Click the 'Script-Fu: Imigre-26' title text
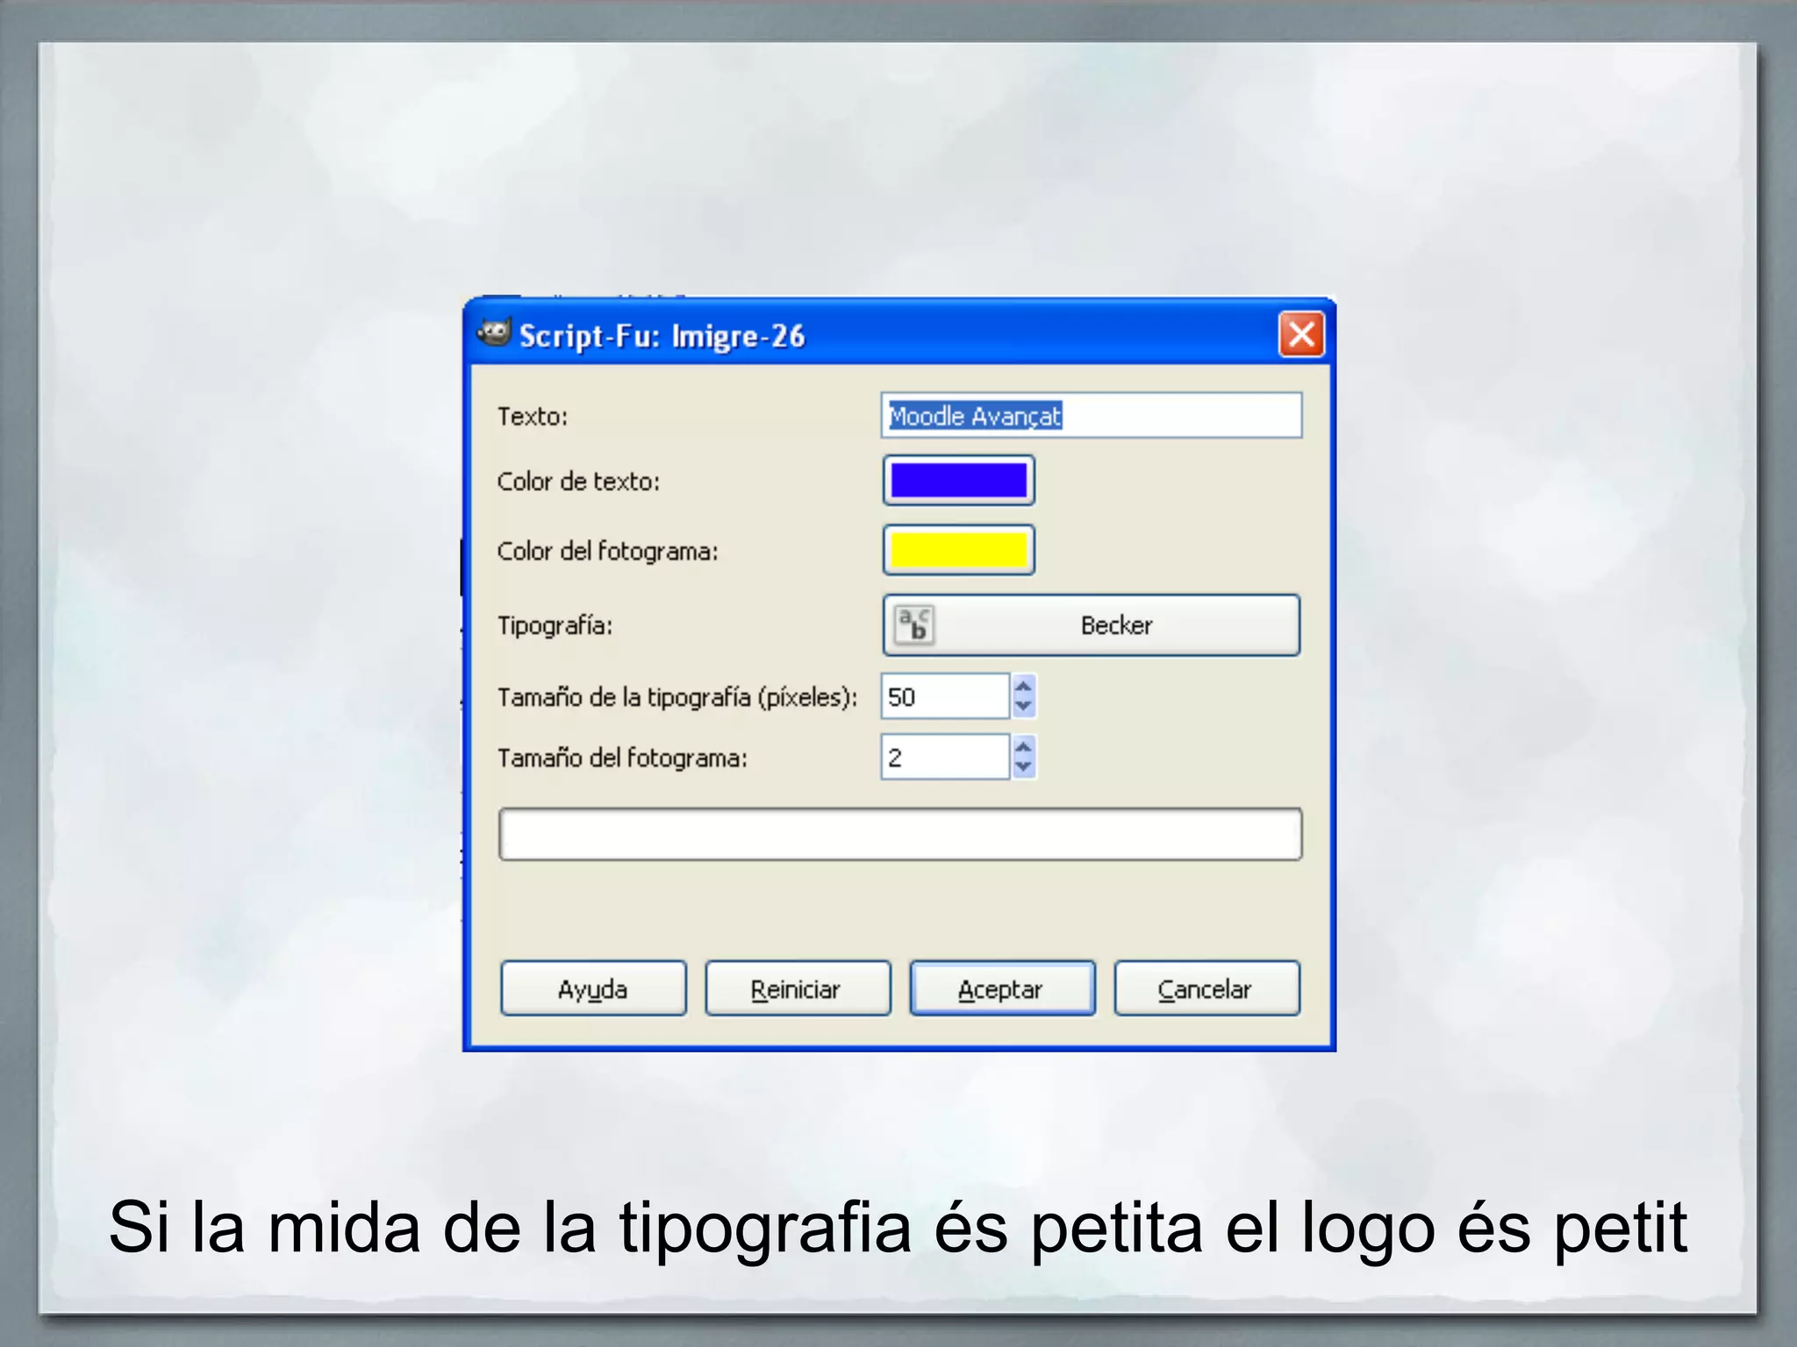Image resolution: width=1797 pixels, height=1347 pixels. click(x=662, y=337)
